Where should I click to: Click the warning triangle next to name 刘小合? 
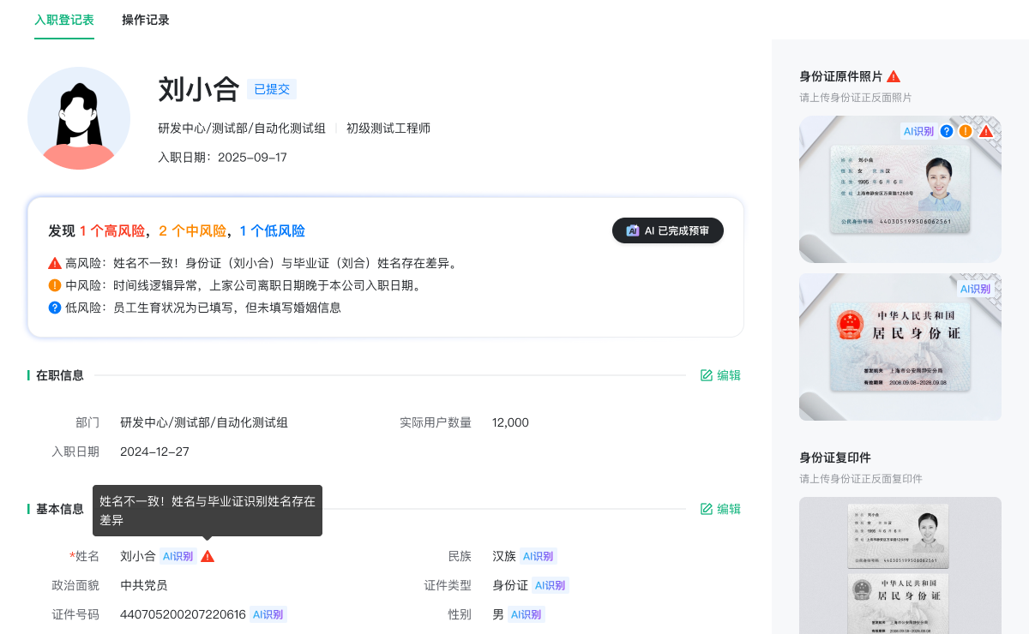(x=206, y=555)
